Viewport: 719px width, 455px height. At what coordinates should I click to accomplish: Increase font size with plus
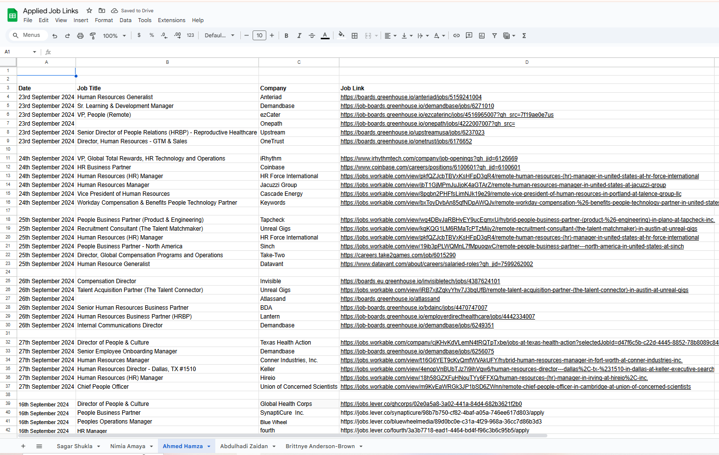(x=272, y=35)
